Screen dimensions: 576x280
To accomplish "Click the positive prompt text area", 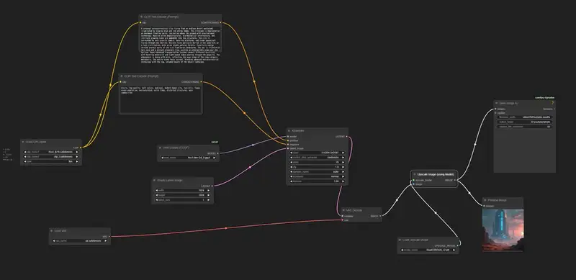I will pos(181,44).
